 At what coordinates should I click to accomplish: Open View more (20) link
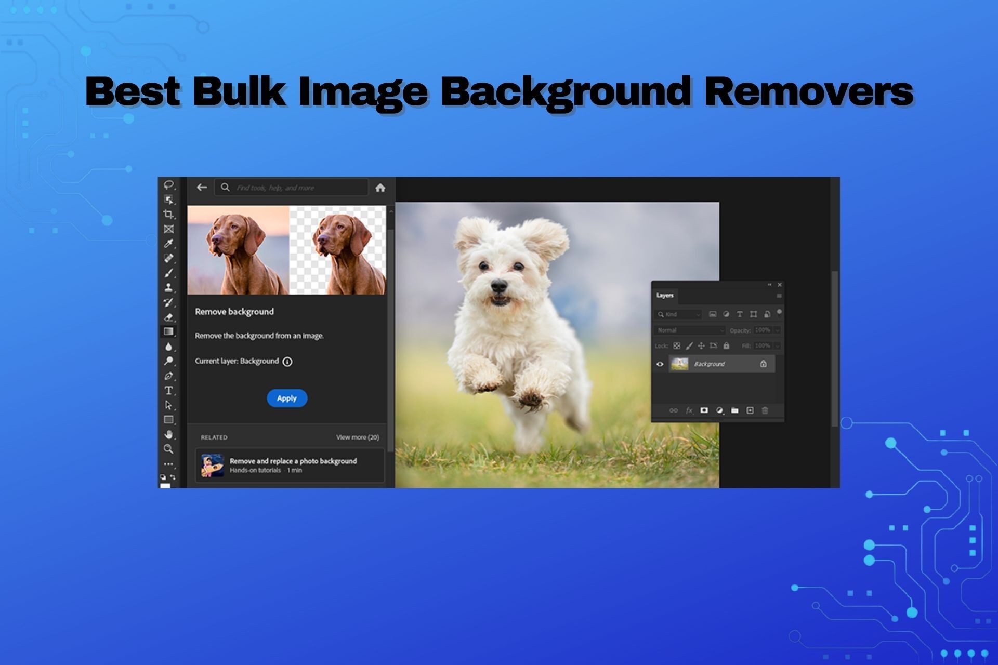[x=357, y=437]
